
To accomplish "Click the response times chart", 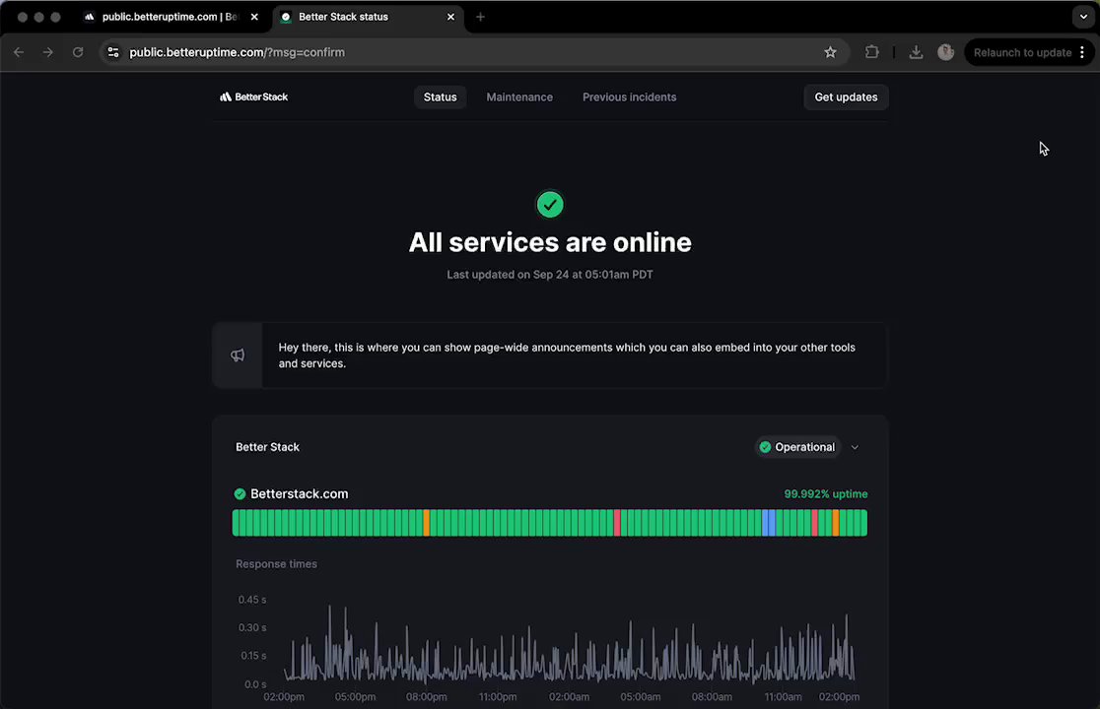I will point(569,645).
